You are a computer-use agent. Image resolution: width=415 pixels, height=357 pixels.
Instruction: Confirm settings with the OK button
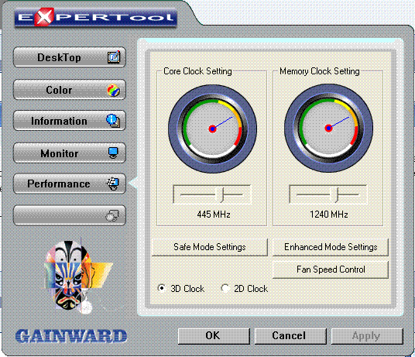coord(214,336)
